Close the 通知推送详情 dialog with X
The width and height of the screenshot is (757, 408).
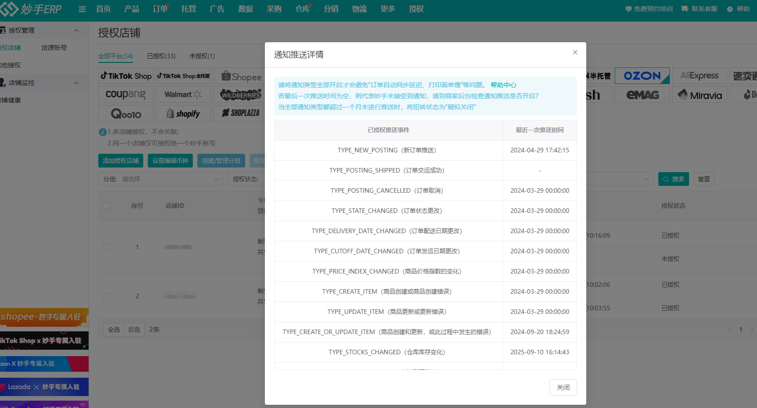pos(575,53)
